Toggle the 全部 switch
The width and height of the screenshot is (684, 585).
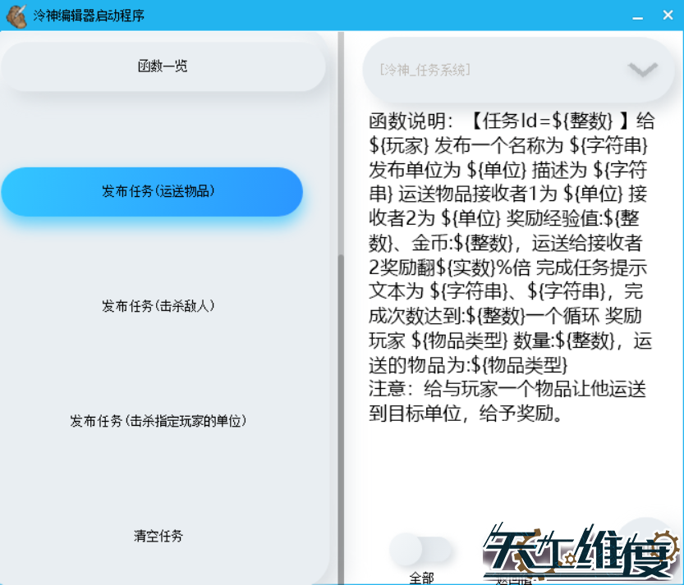pyautogui.click(x=420, y=550)
